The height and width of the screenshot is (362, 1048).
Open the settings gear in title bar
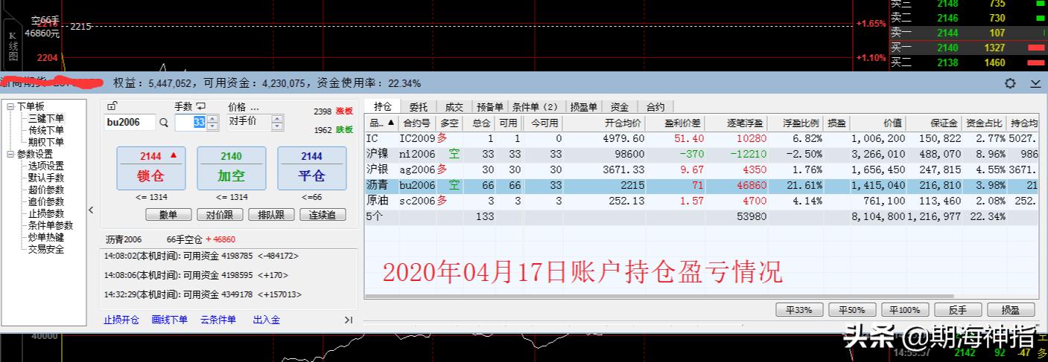[1010, 83]
